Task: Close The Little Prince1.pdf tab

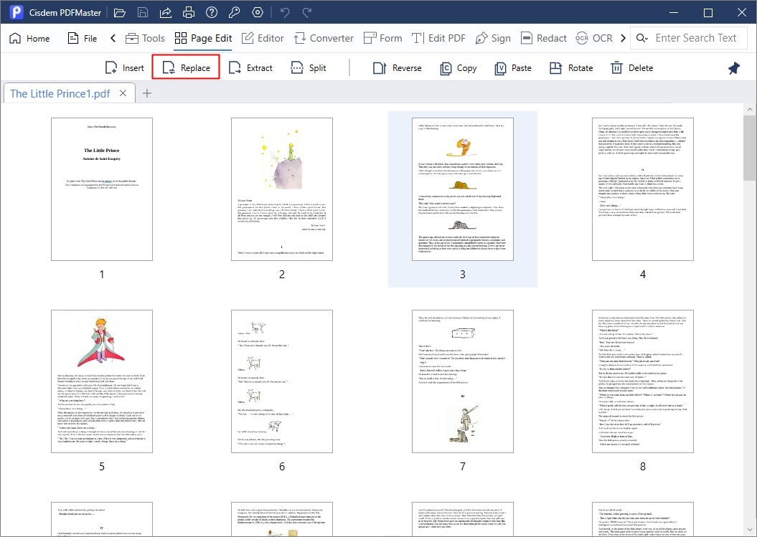Action: click(123, 93)
